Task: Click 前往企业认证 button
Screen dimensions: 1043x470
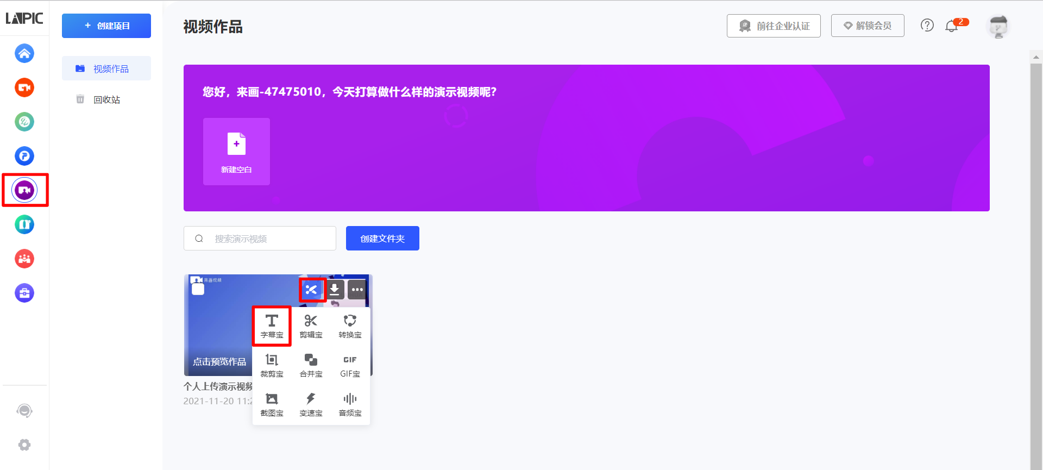Action: tap(774, 26)
